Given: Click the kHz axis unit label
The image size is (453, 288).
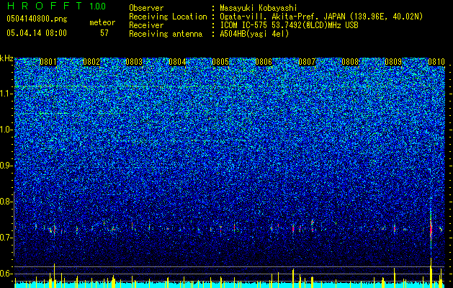Looking at the screenshot, I should [x=6, y=58].
